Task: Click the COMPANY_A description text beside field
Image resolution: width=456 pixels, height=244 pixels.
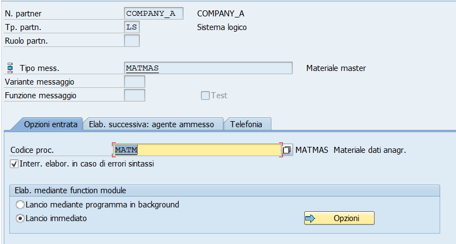Action: [x=221, y=14]
